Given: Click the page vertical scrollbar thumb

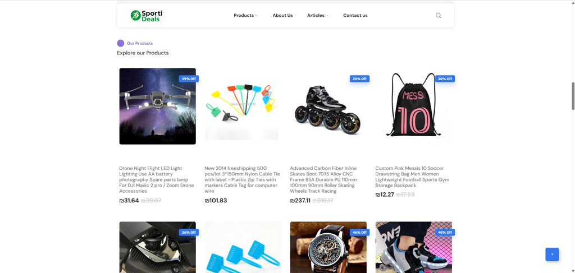Looking at the screenshot, I should point(573,96).
